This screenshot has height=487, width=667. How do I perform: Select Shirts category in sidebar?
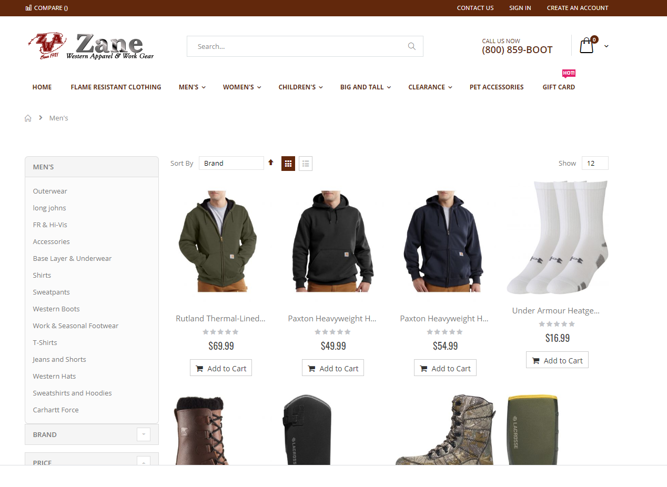click(42, 276)
